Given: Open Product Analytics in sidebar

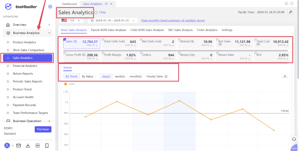Looking at the screenshot, I should click(25, 42).
